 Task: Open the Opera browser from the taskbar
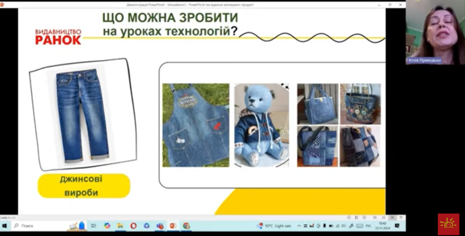tap(134, 226)
